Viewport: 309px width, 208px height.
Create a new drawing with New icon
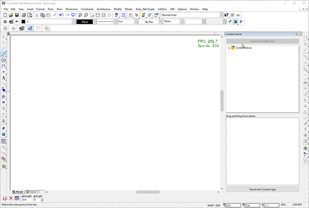tap(5, 15)
